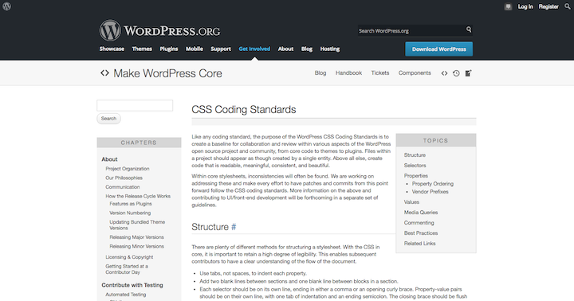Open the Blog item in the main header menu

tap(307, 49)
